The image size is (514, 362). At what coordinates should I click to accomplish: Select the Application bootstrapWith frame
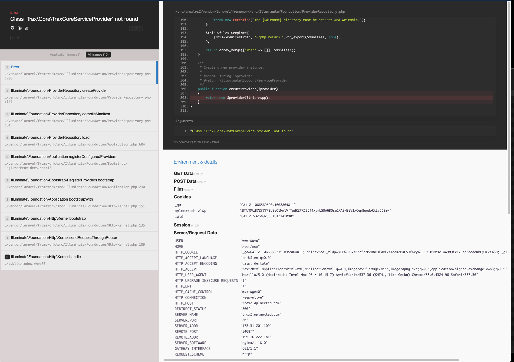pyautogui.click(x=78, y=202)
